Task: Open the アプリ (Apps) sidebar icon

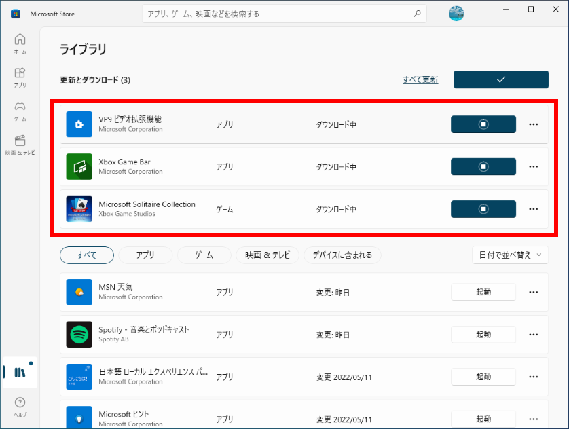Action: coord(20,77)
